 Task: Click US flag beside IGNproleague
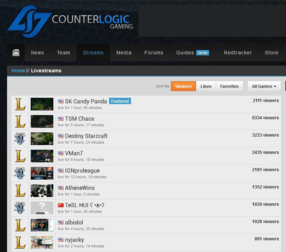coord(61,171)
